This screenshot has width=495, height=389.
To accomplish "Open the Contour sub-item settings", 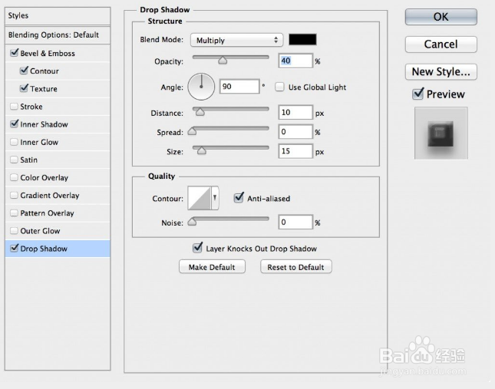I will 45,71.
